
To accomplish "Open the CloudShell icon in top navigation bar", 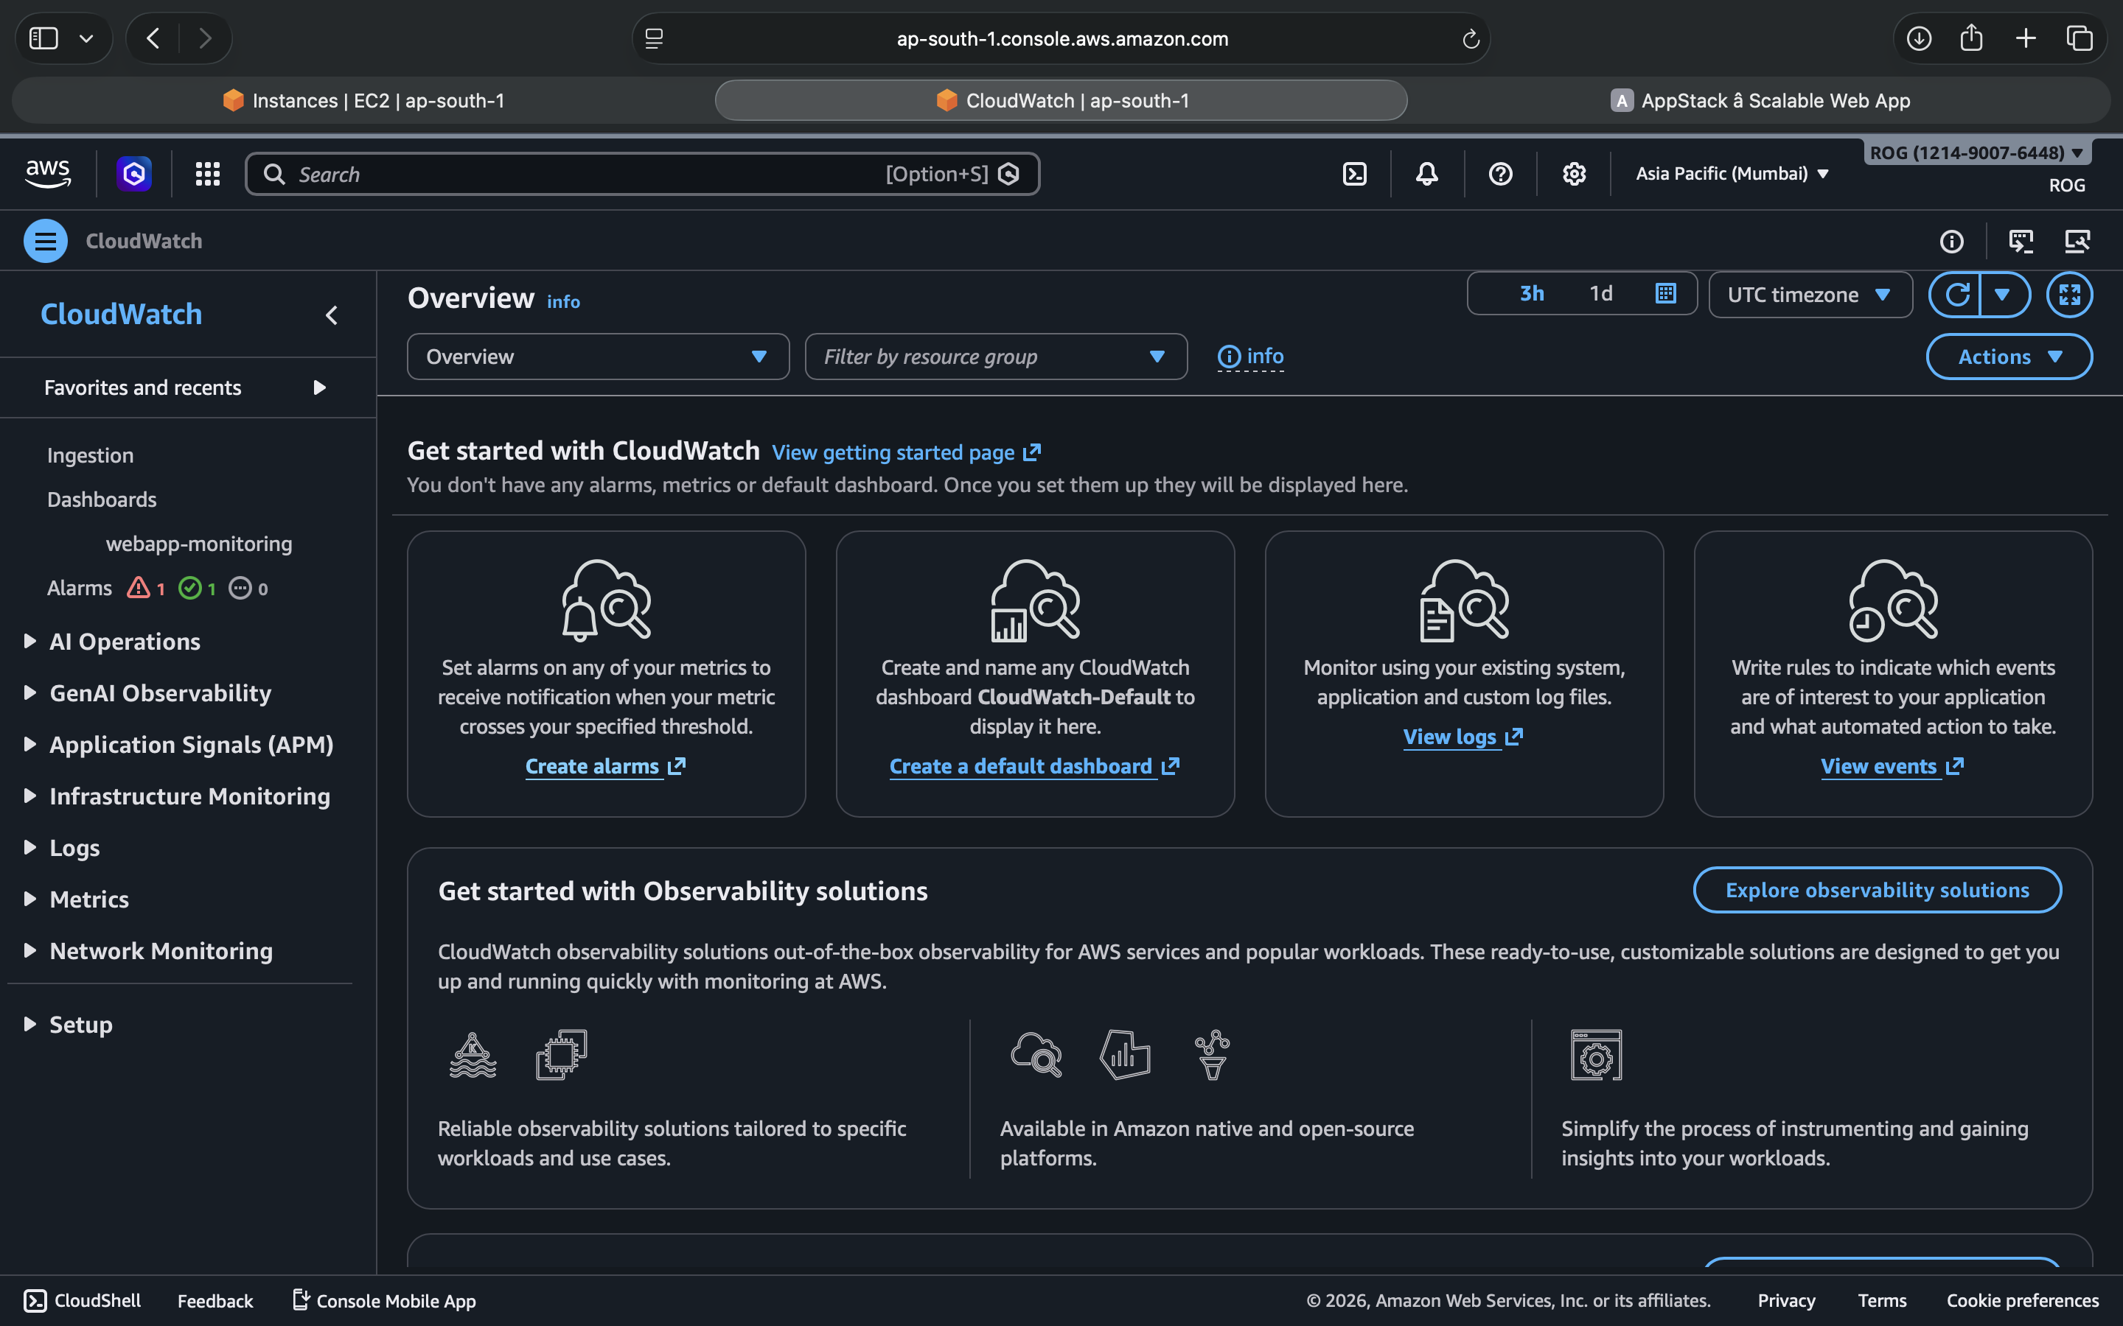I will point(1354,174).
